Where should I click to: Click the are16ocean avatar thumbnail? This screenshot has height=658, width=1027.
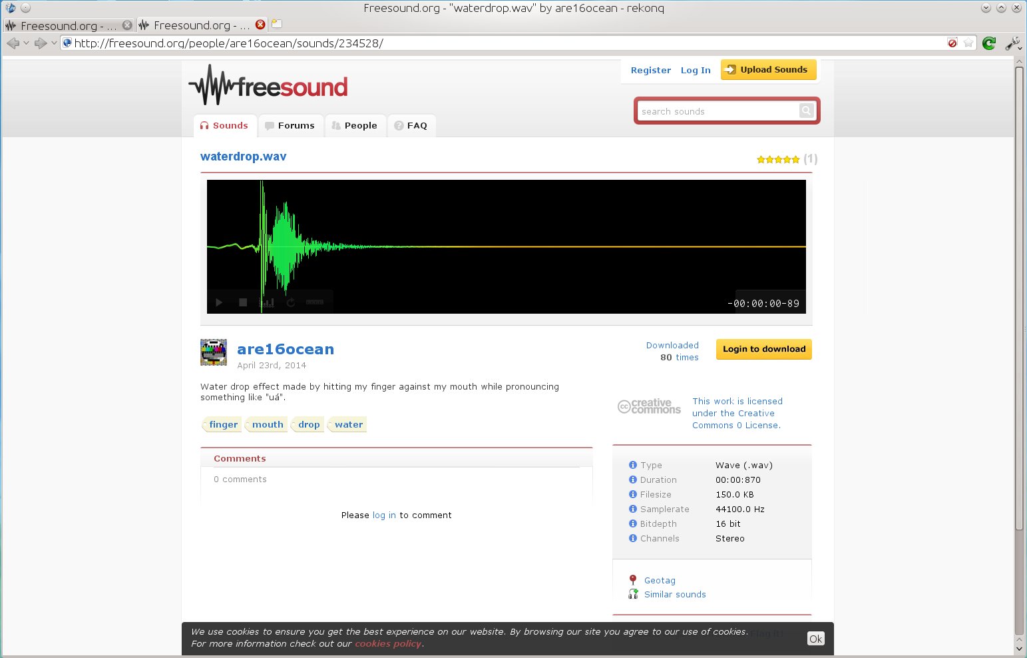[214, 352]
